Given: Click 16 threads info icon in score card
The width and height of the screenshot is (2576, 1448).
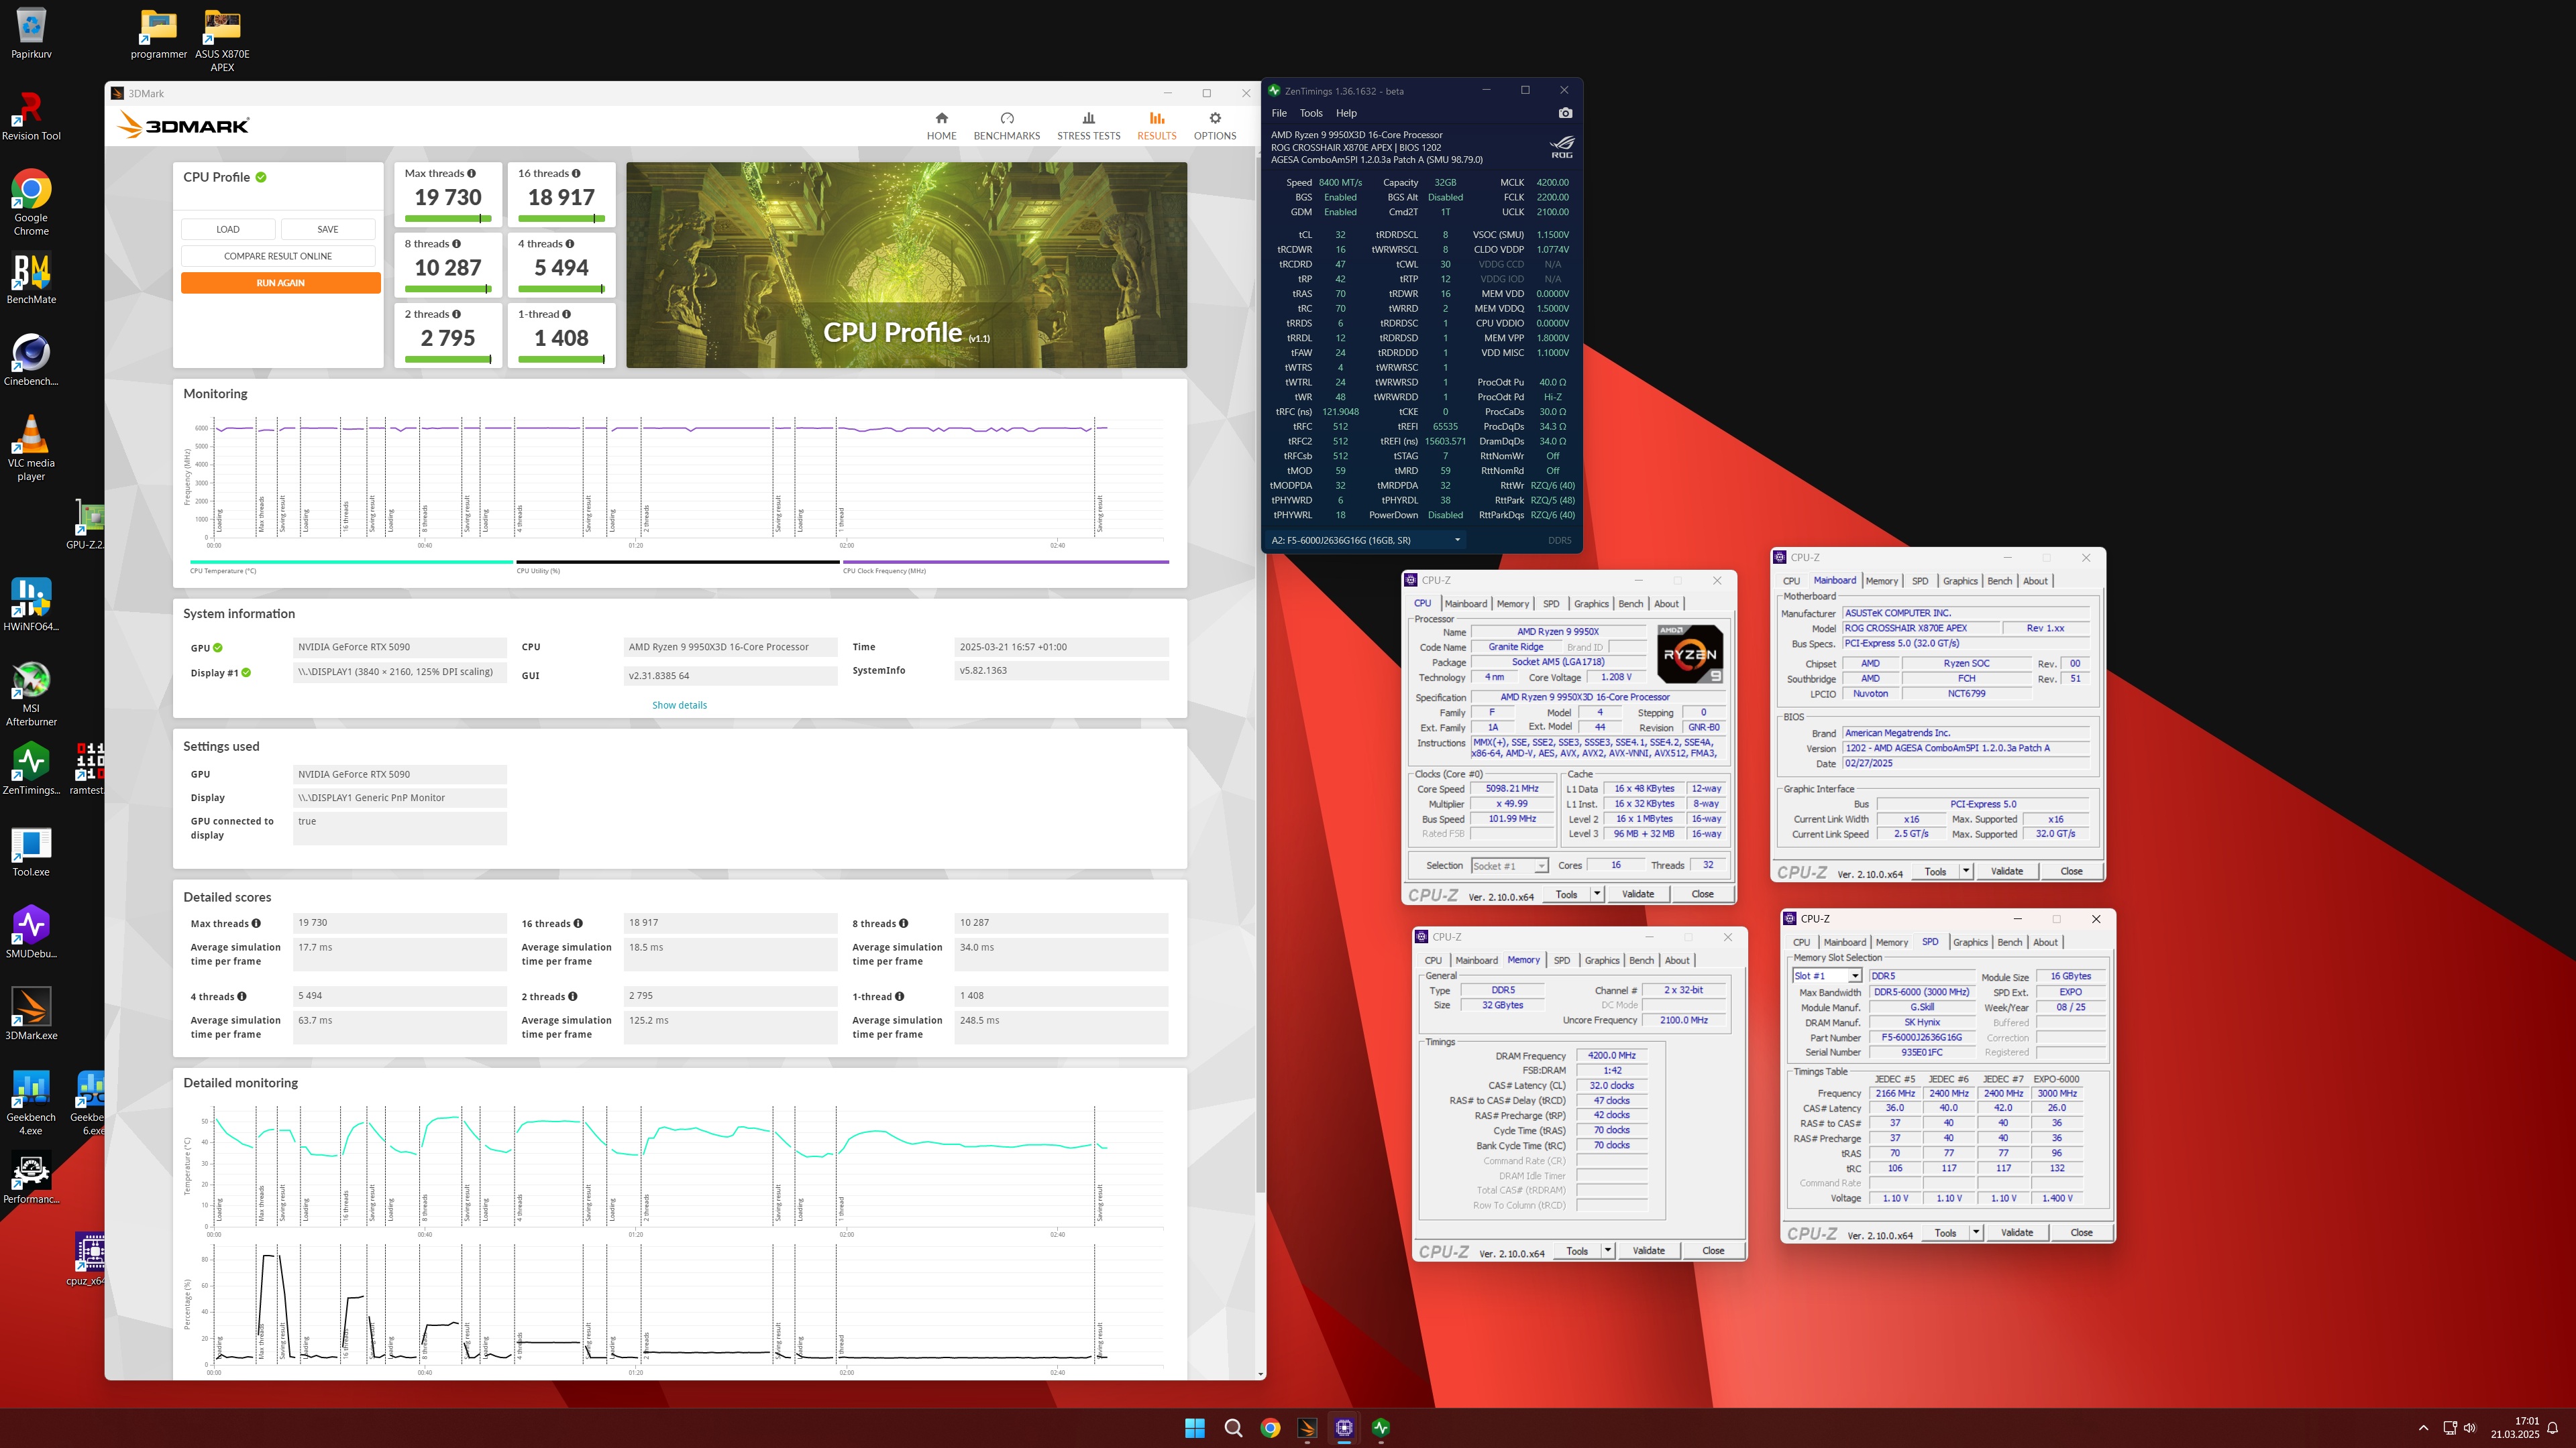Looking at the screenshot, I should tap(576, 174).
